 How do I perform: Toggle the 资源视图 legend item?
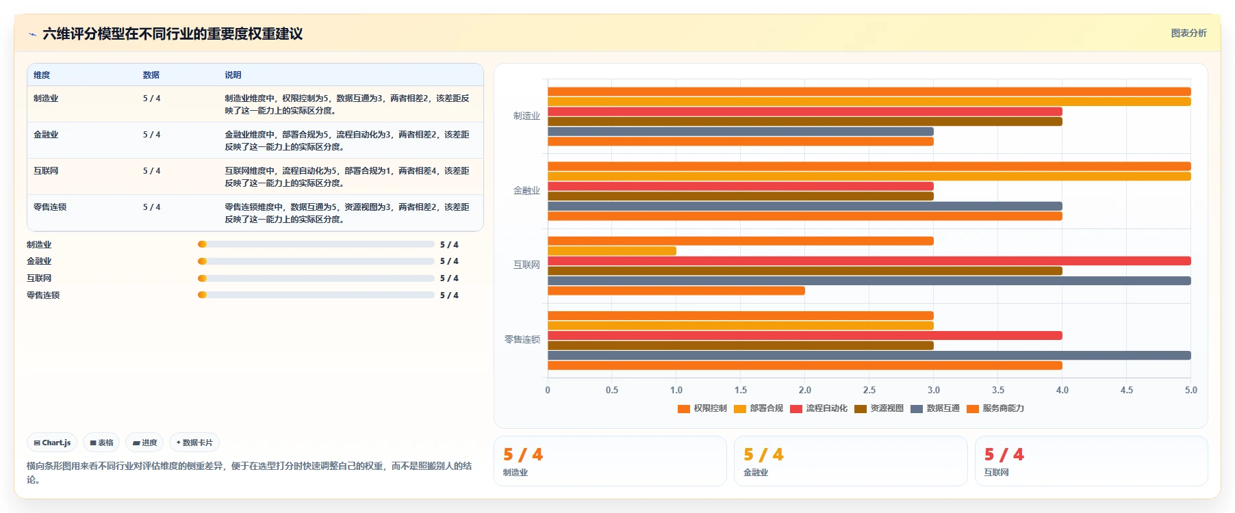[879, 408]
